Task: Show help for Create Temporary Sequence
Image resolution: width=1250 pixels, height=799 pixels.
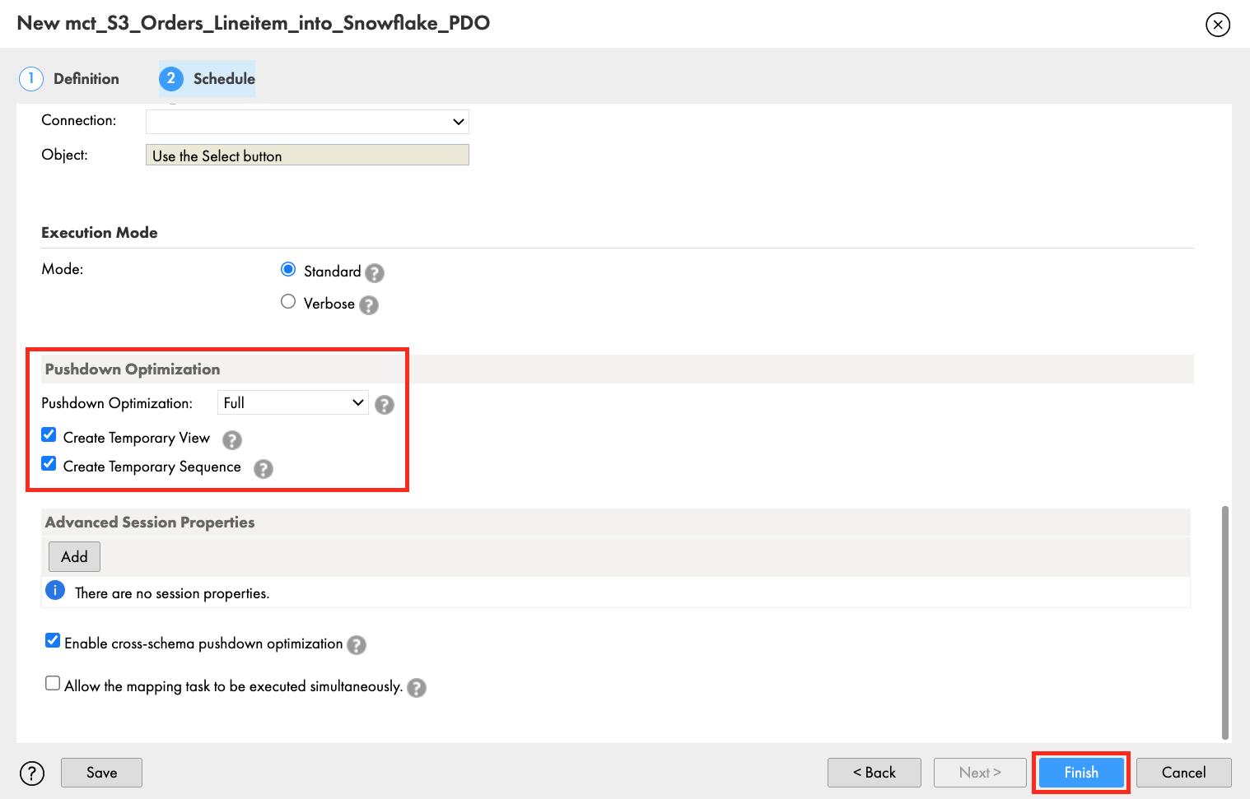Action: click(264, 468)
